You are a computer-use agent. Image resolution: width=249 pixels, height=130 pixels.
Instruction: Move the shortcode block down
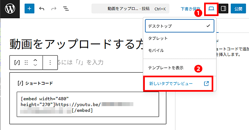click(35, 65)
